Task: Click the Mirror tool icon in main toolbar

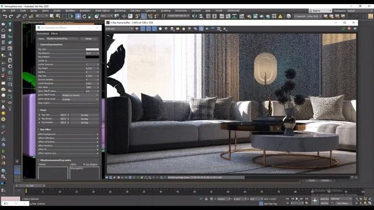Action: pos(195,16)
